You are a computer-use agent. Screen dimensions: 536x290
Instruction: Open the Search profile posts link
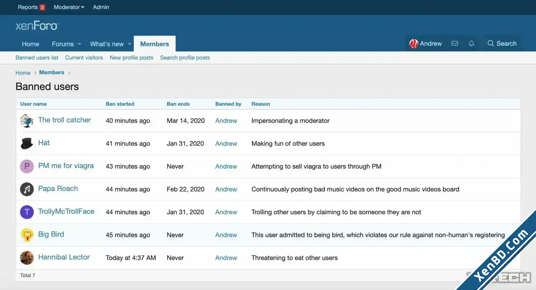click(x=185, y=58)
